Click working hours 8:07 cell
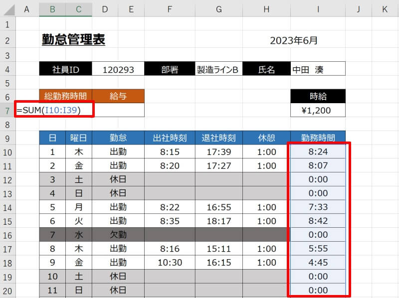This screenshot has width=399, height=298. (x=318, y=165)
